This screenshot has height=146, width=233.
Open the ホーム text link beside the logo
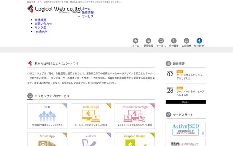point(86,9)
